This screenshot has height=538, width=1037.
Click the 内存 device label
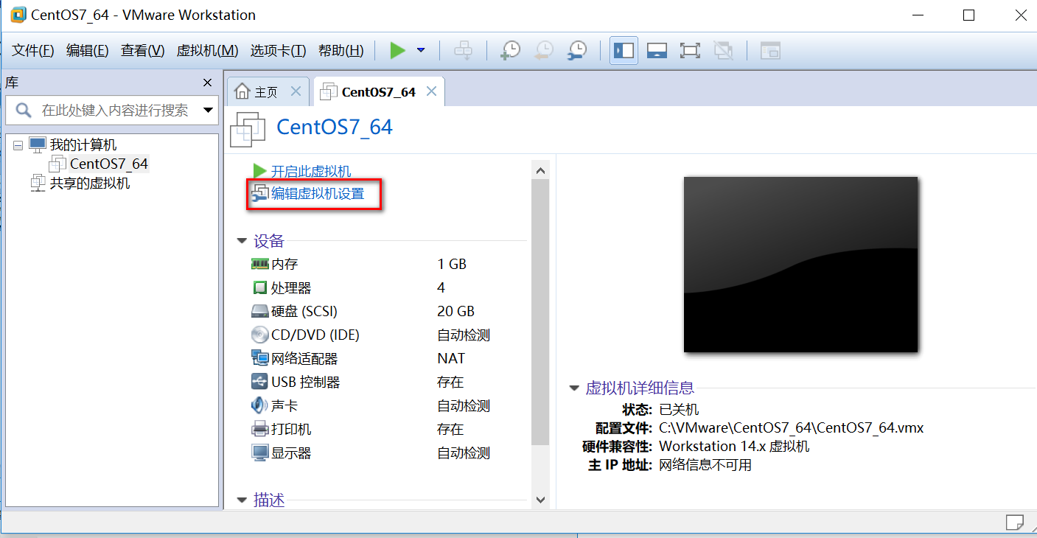pos(284,264)
